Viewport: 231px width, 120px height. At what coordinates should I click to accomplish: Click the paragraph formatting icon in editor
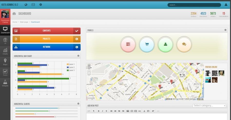94,111
